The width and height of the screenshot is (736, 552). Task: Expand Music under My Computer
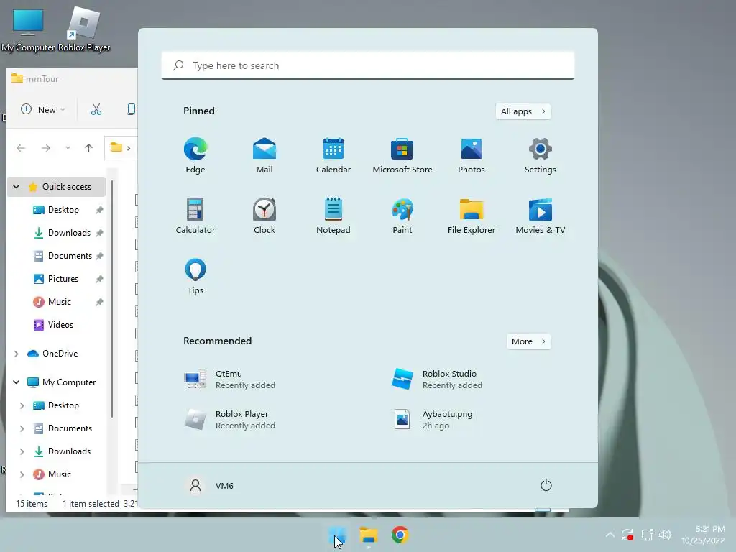click(x=22, y=474)
